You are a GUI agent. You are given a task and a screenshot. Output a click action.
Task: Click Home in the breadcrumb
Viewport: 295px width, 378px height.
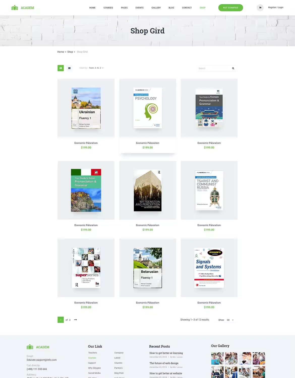[x=61, y=52]
